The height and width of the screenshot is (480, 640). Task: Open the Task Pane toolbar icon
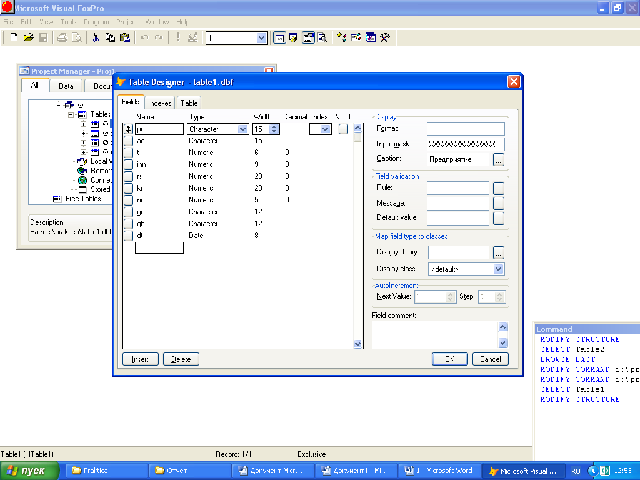[x=371, y=38]
